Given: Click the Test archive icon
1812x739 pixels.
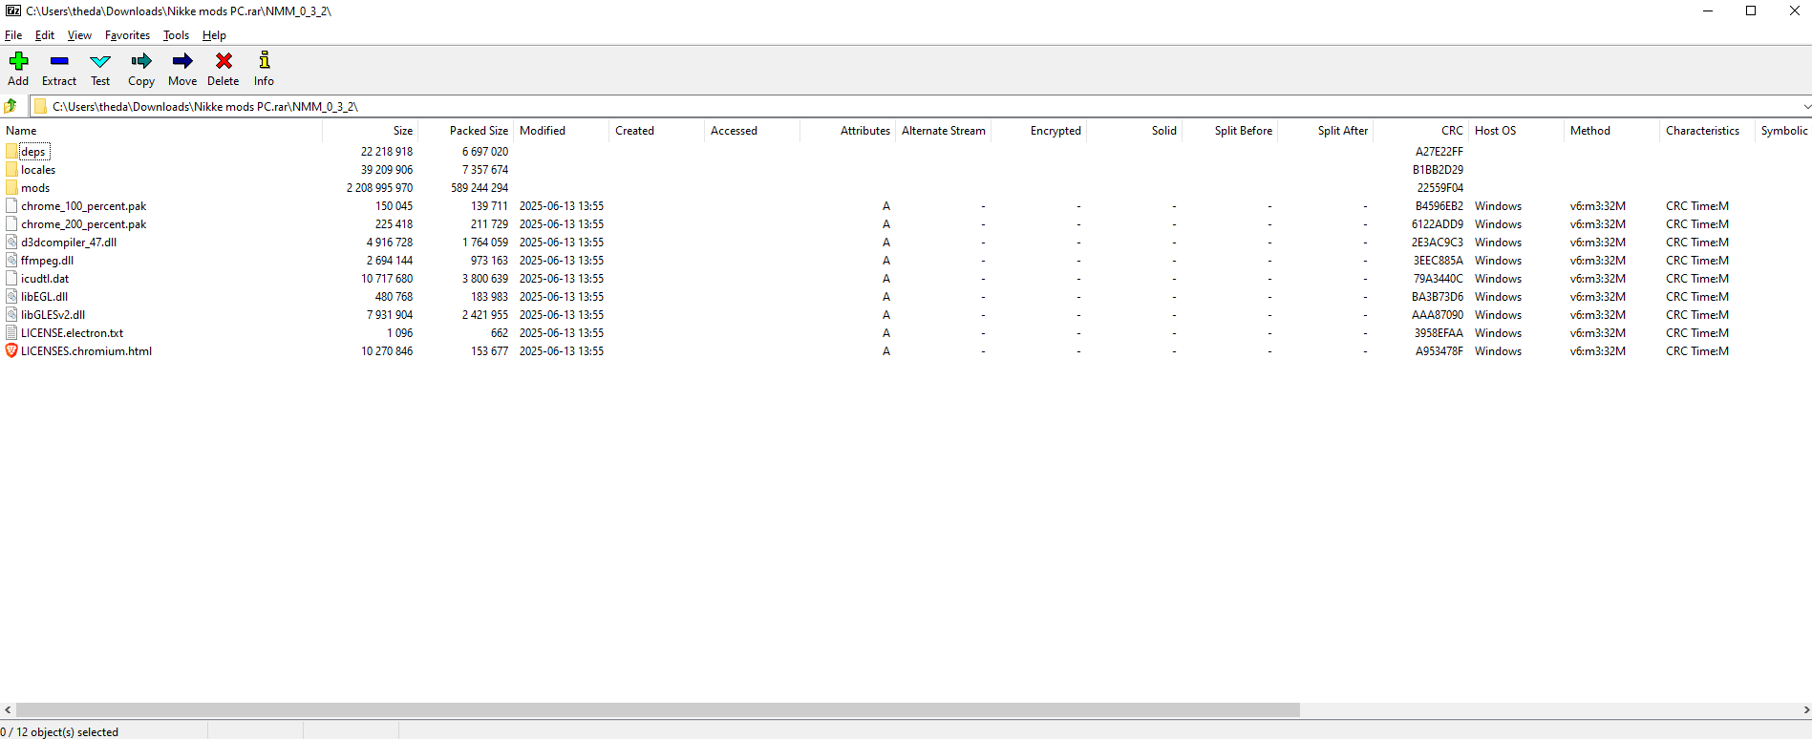Looking at the screenshot, I should coord(100,61).
